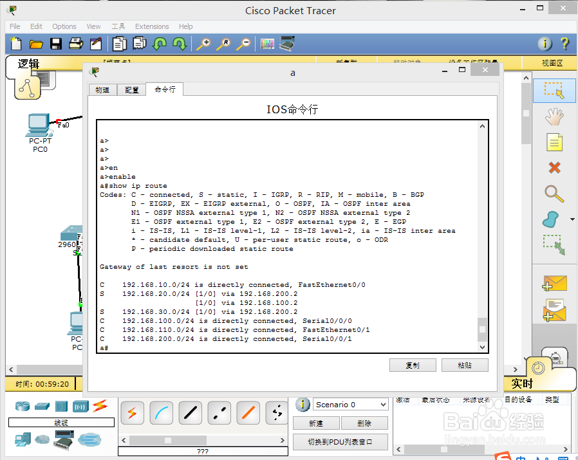Zoom out with magnifier minus icon
Image resolution: width=578 pixels, height=460 pixels.
tap(243, 44)
